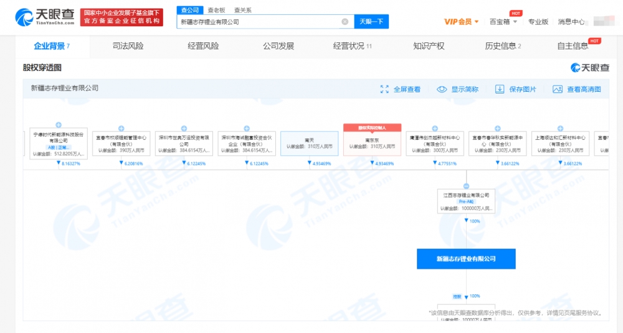
Task: Click the Pre-A轮 tag on 江西志存锂业
Action: (466, 201)
